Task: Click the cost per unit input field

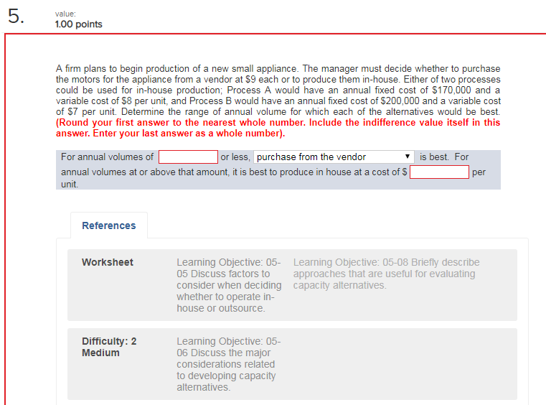Action: pos(439,172)
